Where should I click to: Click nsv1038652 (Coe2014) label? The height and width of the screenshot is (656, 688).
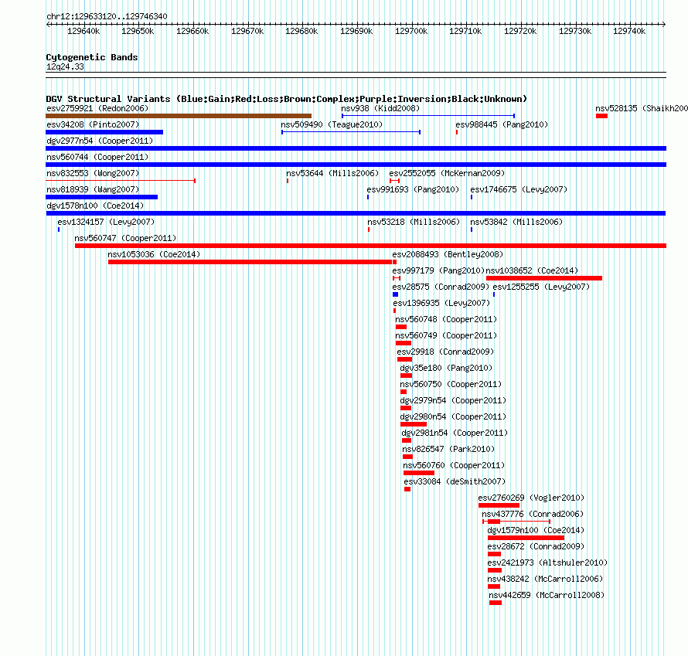coord(532,270)
